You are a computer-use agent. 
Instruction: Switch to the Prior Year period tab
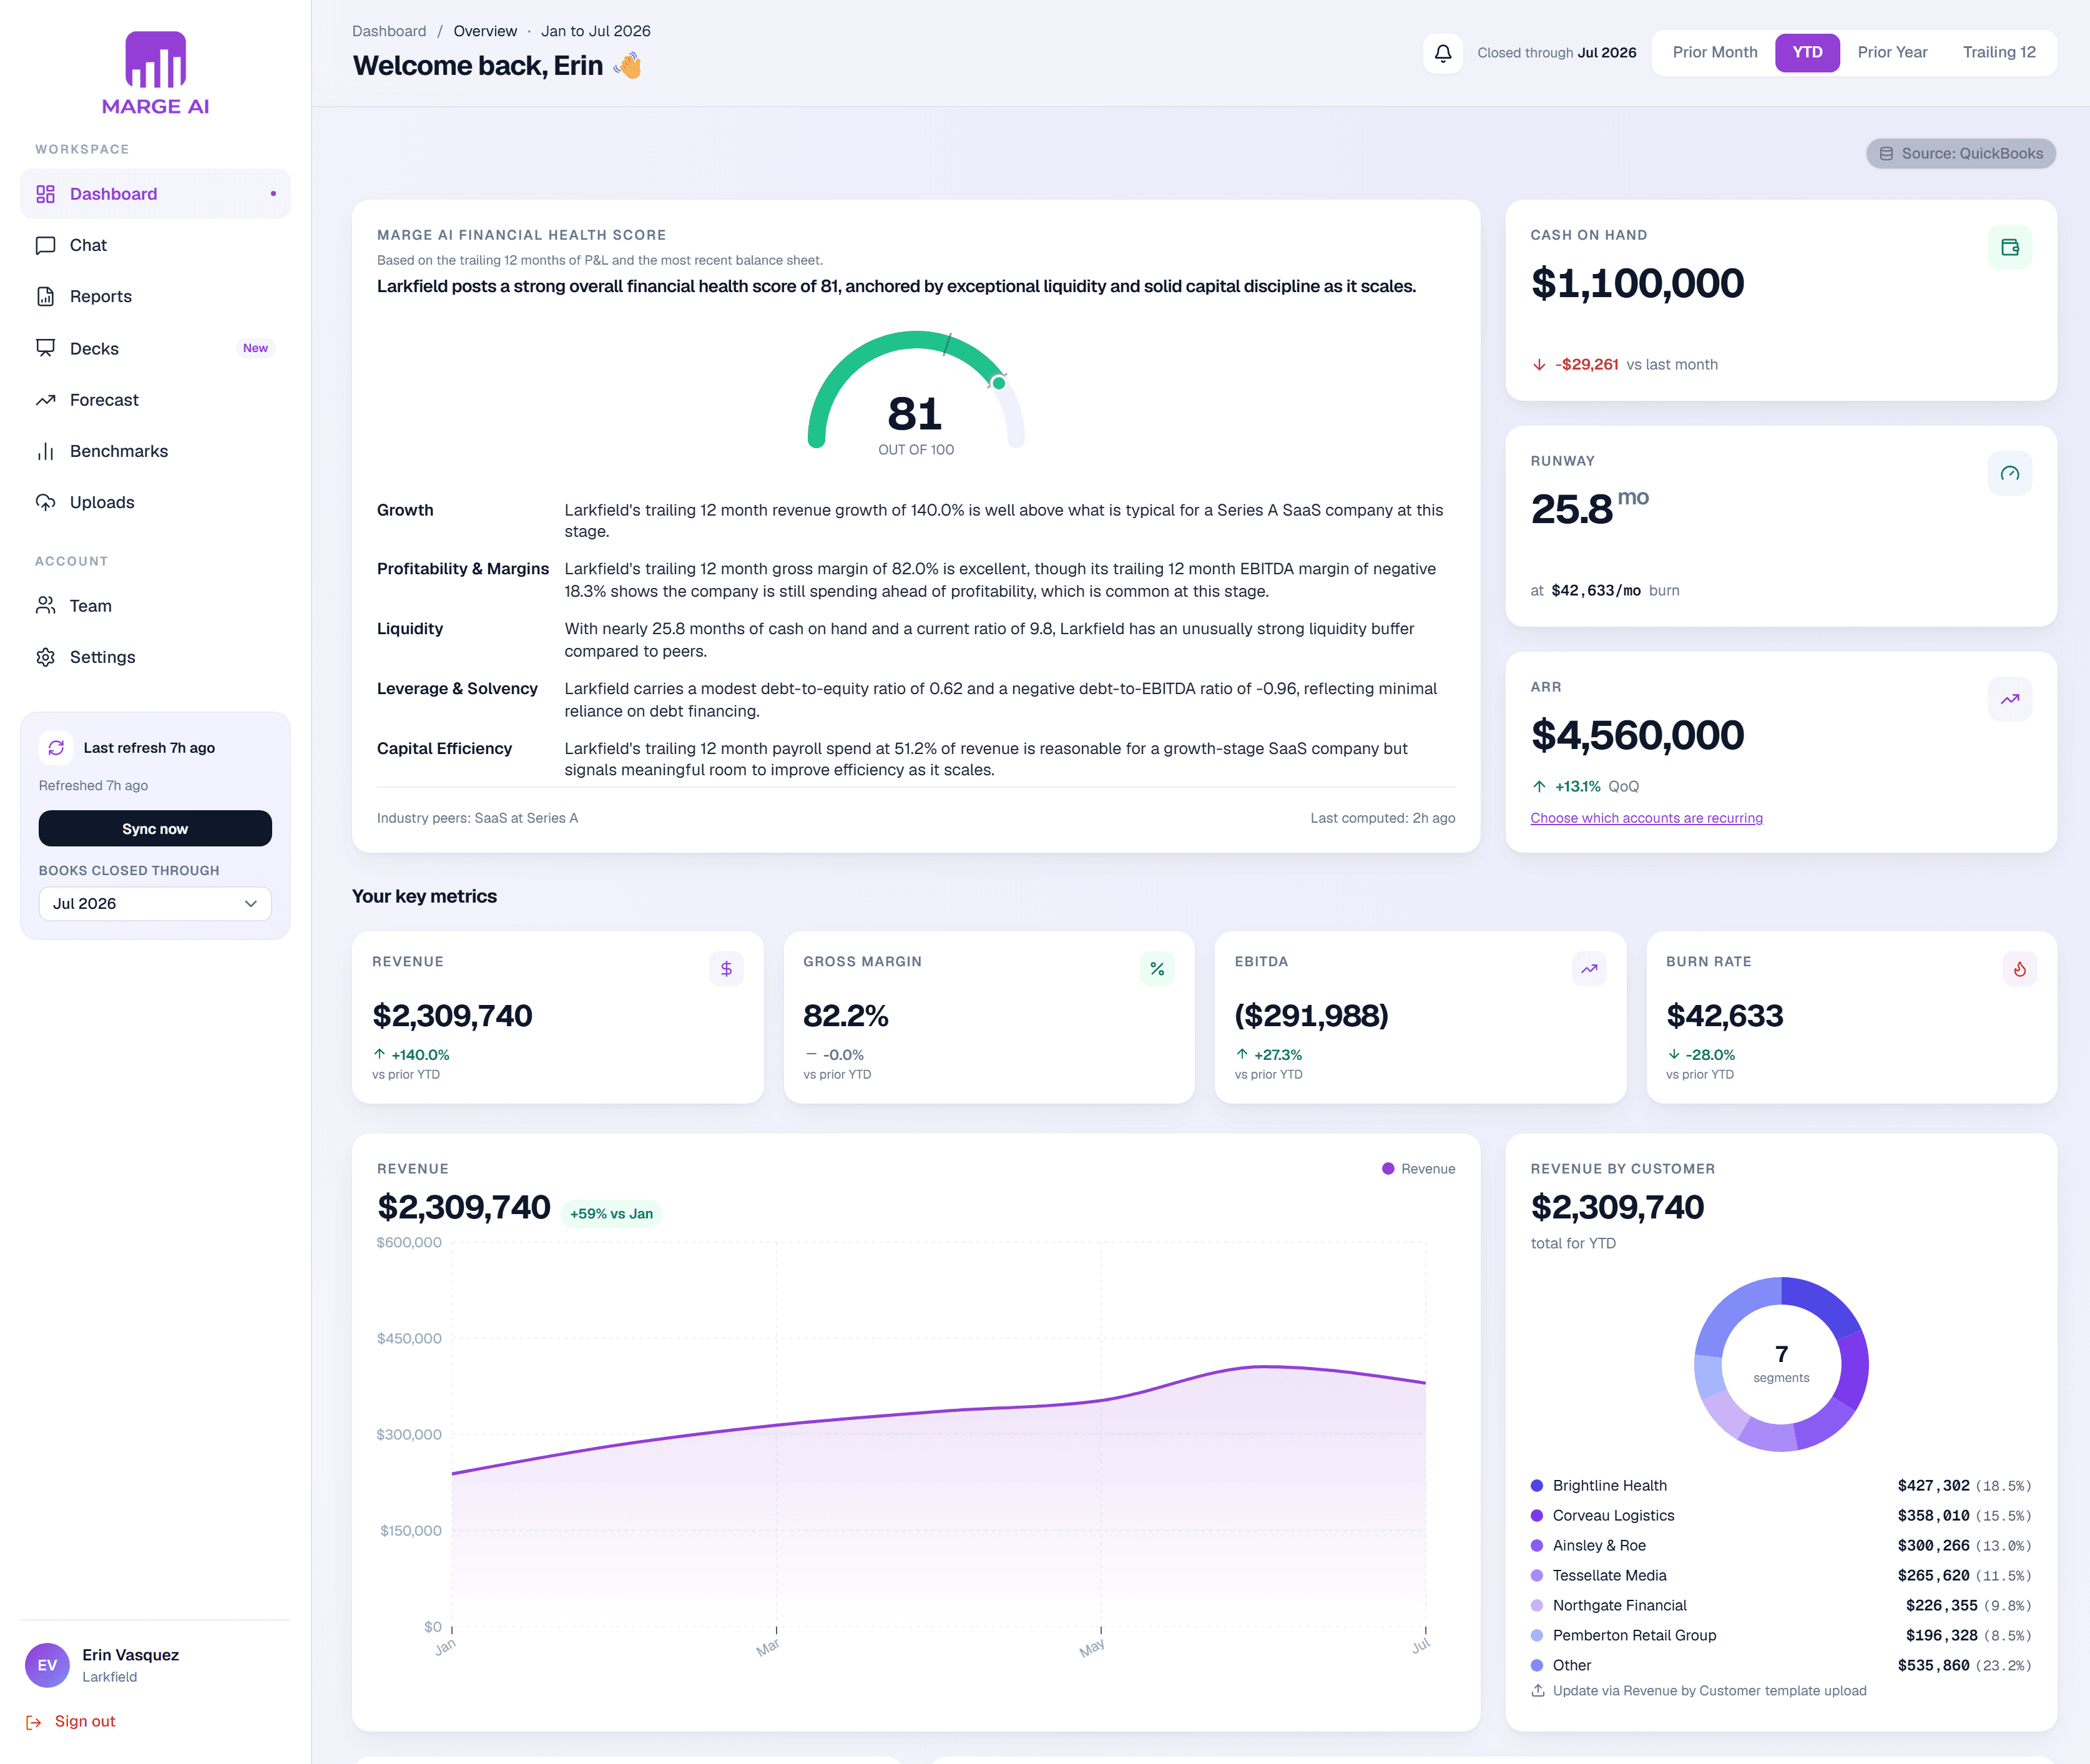(1892, 52)
